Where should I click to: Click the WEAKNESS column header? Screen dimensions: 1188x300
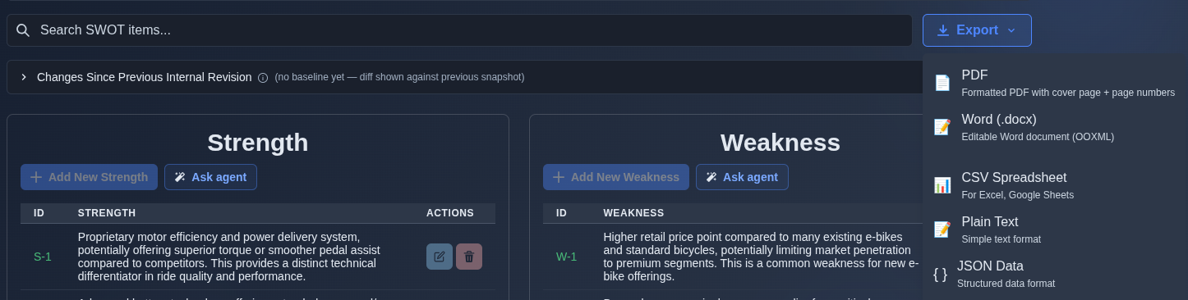click(x=633, y=213)
